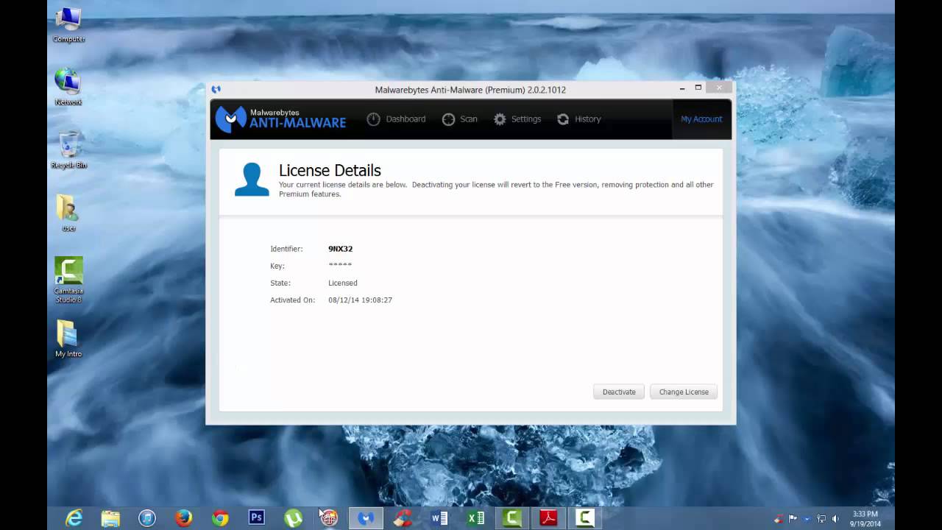Launch iTunes from the taskbar
942x530 pixels.
click(x=147, y=518)
